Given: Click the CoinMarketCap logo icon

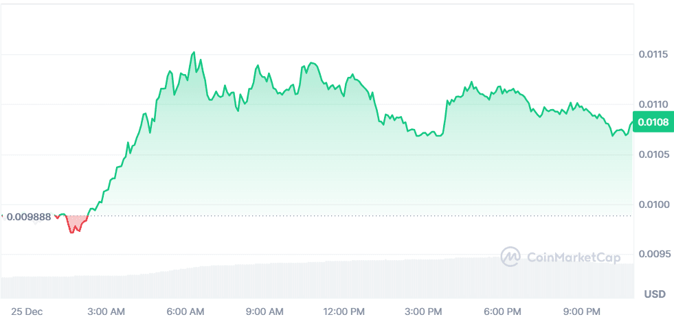Looking at the screenshot, I should pos(510,257).
